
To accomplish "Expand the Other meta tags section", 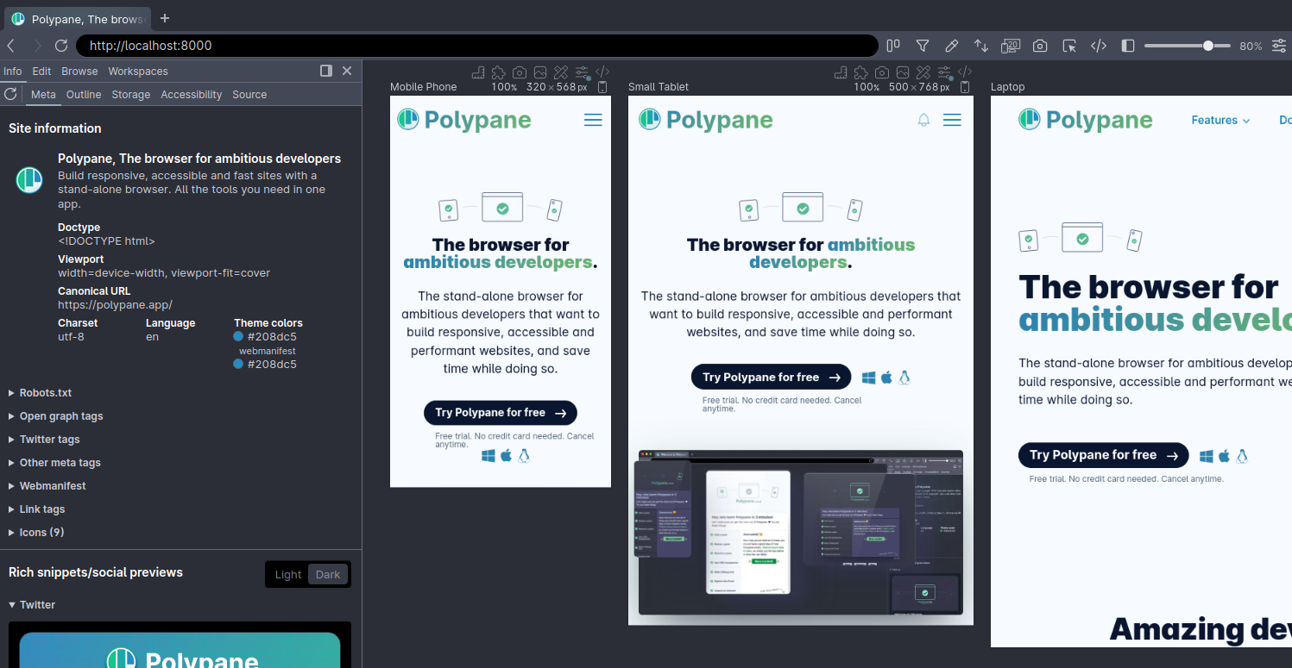I will click(x=54, y=463).
